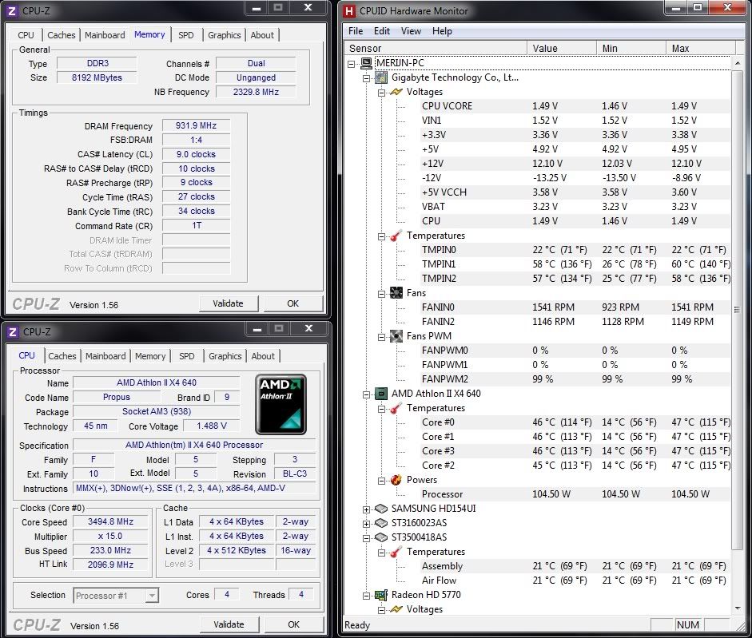Collapse the MERIJN-PC root node
This screenshot has width=752, height=638.
point(352,63)
